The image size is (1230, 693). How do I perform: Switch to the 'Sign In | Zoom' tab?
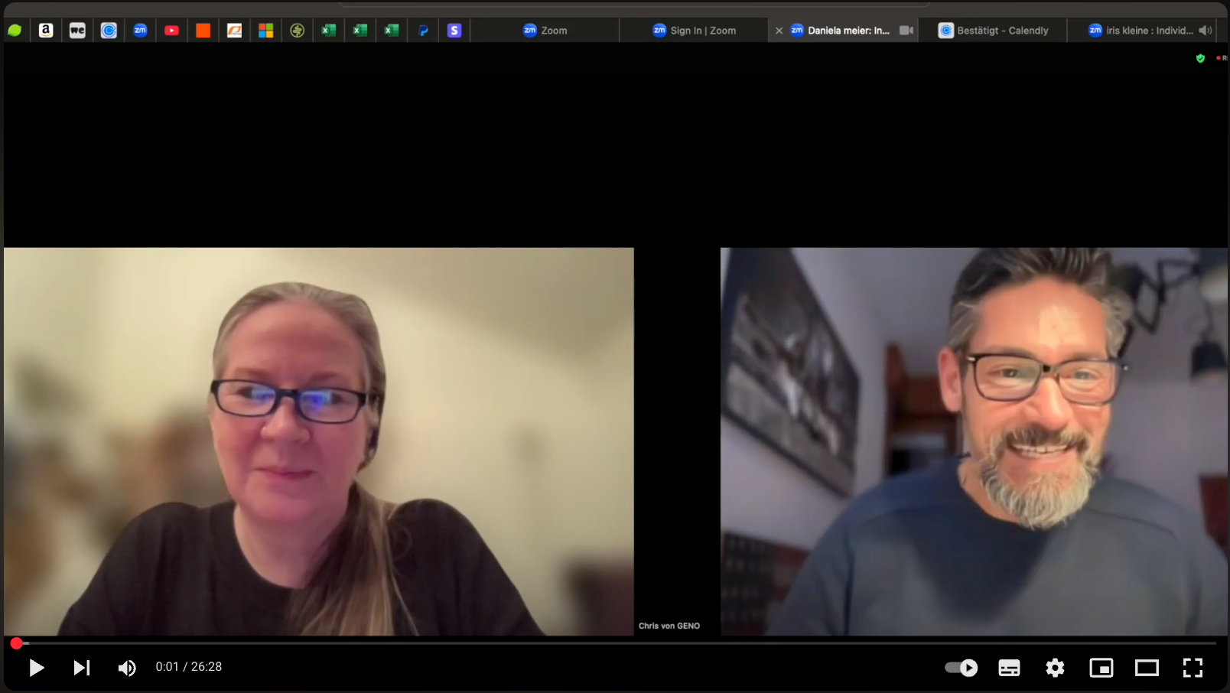coord(694,31)
